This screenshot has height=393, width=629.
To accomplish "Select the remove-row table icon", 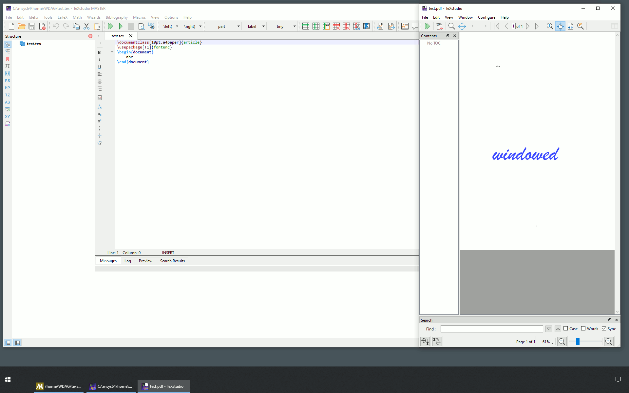I will [x=336, y=26].
